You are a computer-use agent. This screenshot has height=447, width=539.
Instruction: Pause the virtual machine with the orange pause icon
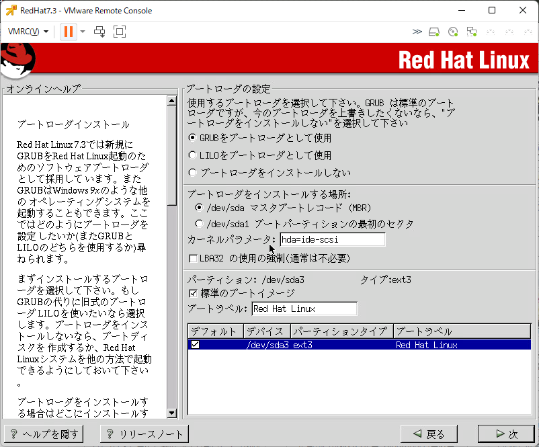click(69, 32)
